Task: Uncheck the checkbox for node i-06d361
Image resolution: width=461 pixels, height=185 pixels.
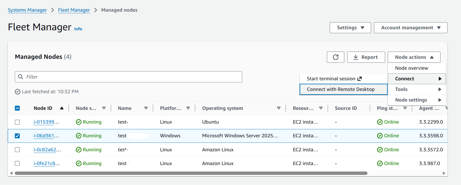Action: (x=17, y=136)
